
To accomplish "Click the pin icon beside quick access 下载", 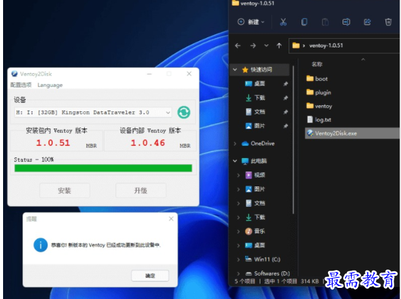I will [x=286, y=98].
